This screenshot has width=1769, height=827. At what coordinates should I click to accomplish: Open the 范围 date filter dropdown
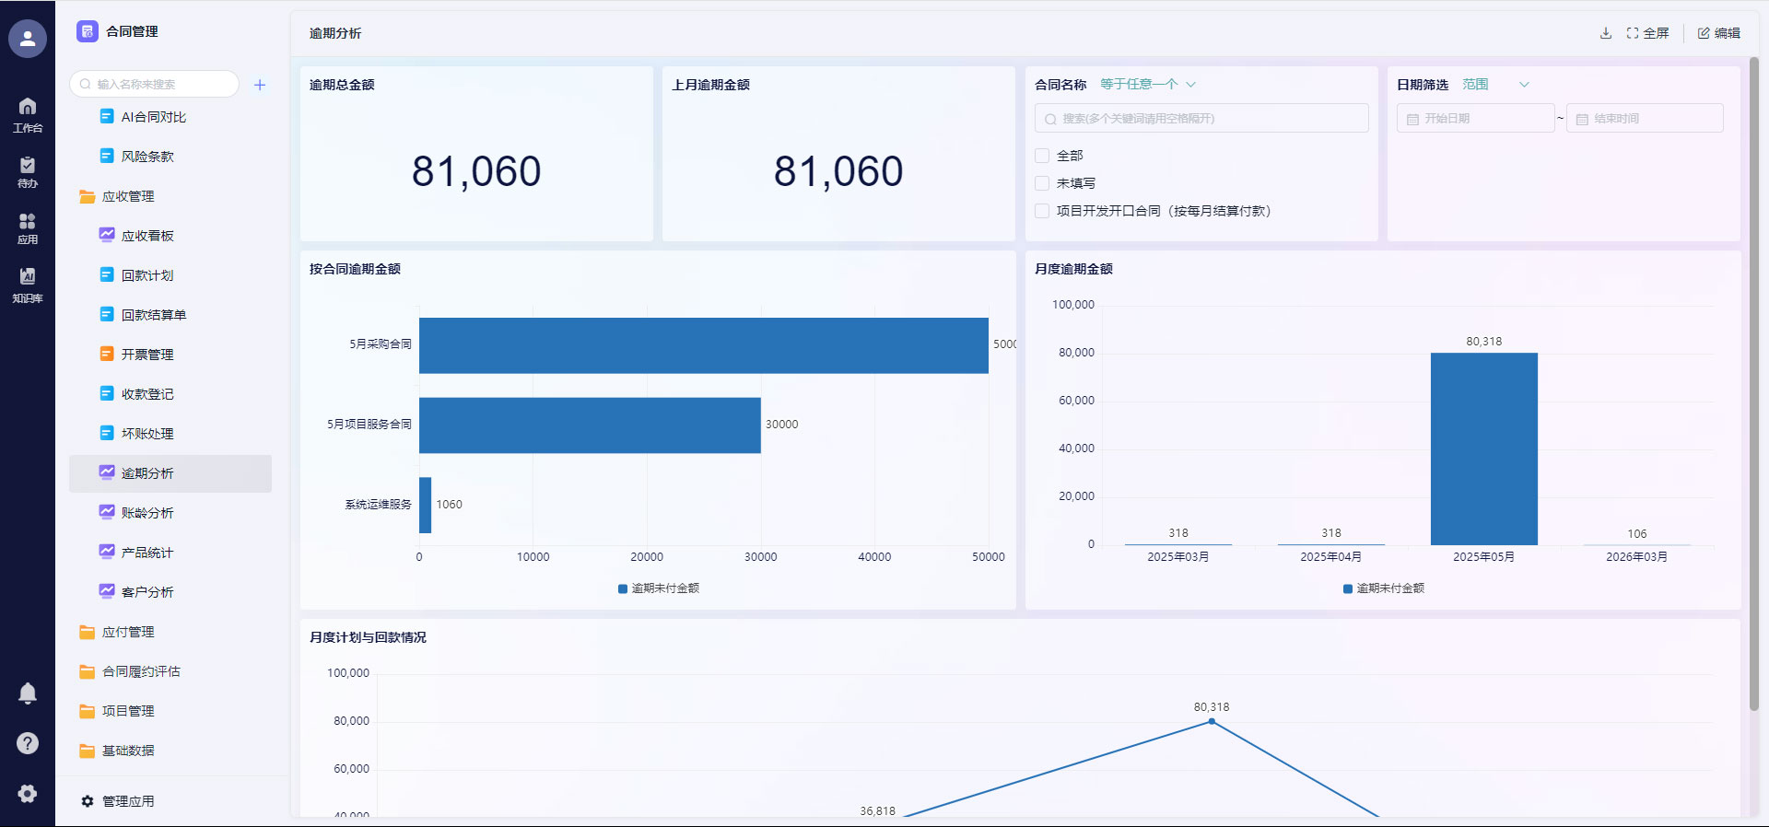pyautogui.click(x=1495, y=85)
